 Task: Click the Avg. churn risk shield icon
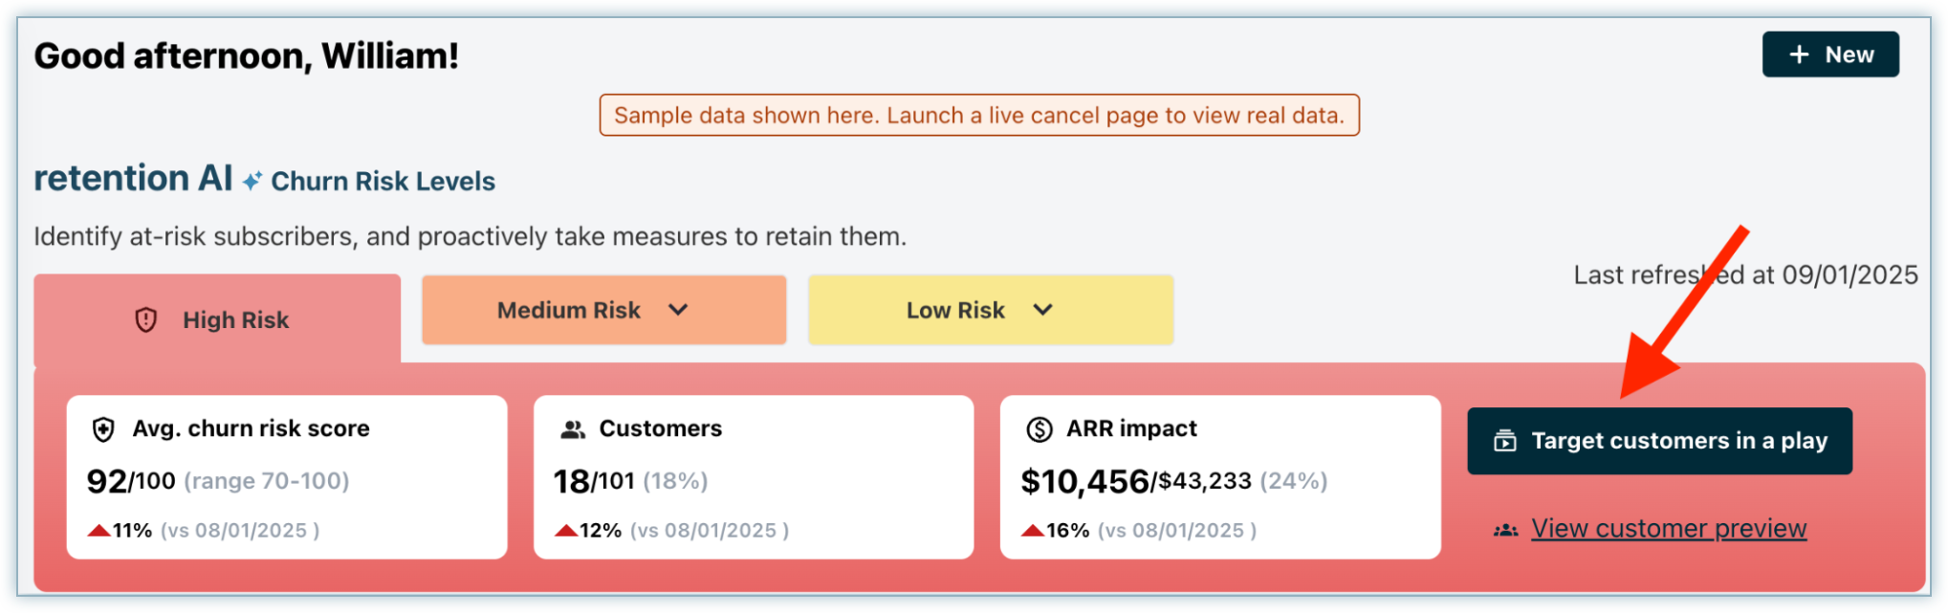[x=103, y=429]
